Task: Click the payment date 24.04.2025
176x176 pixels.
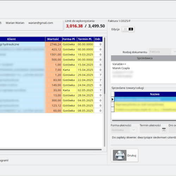Action: point(86,85)
